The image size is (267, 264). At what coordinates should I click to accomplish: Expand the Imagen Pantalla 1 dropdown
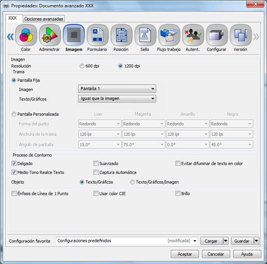117,89
